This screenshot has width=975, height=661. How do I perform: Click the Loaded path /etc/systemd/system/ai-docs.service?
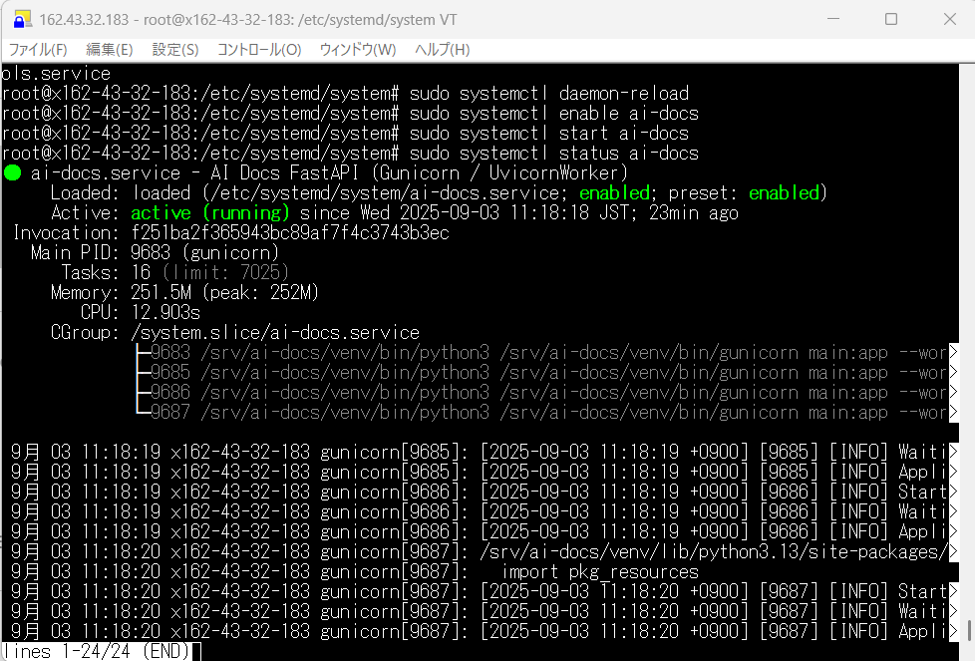[385, 192]
